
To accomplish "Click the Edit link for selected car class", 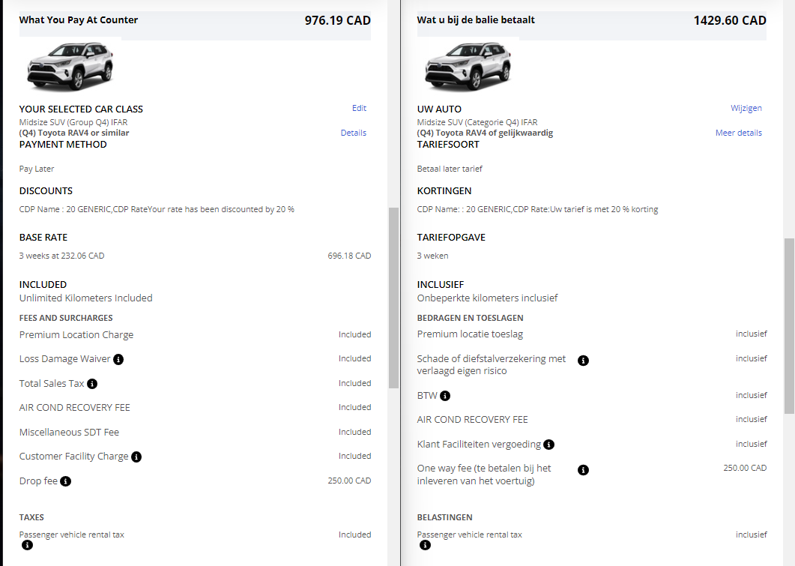I will click(x=359, y=108).
